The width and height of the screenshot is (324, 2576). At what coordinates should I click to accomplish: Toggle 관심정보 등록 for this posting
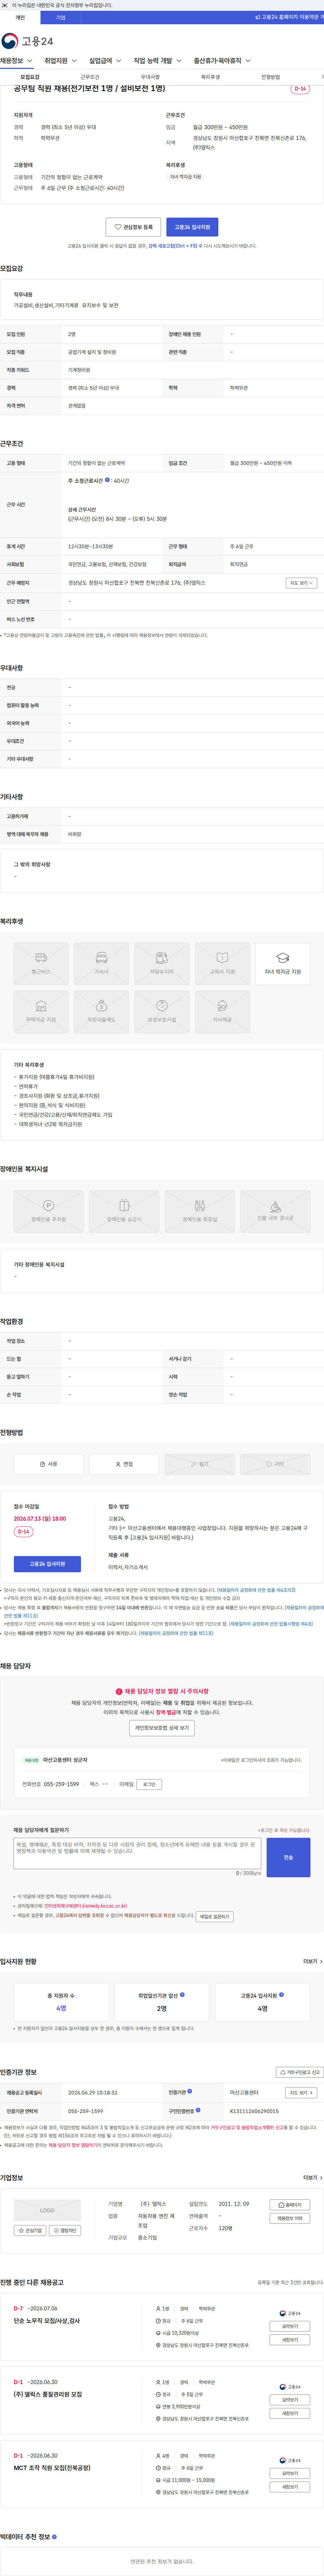(133, 227)
